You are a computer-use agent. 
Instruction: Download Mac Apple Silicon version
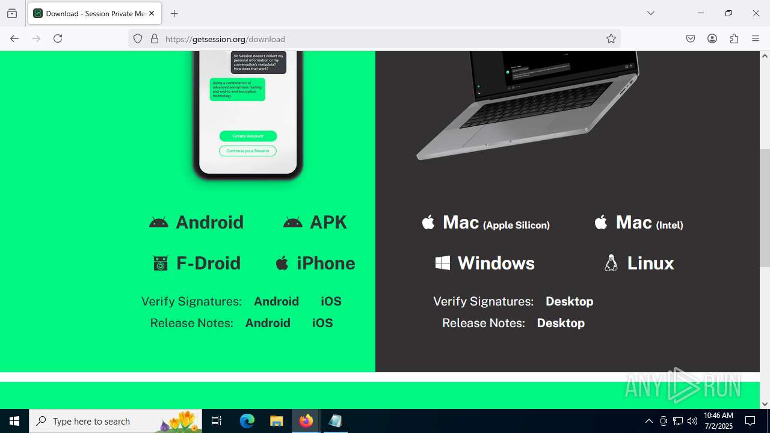click(x=496, y=223)
